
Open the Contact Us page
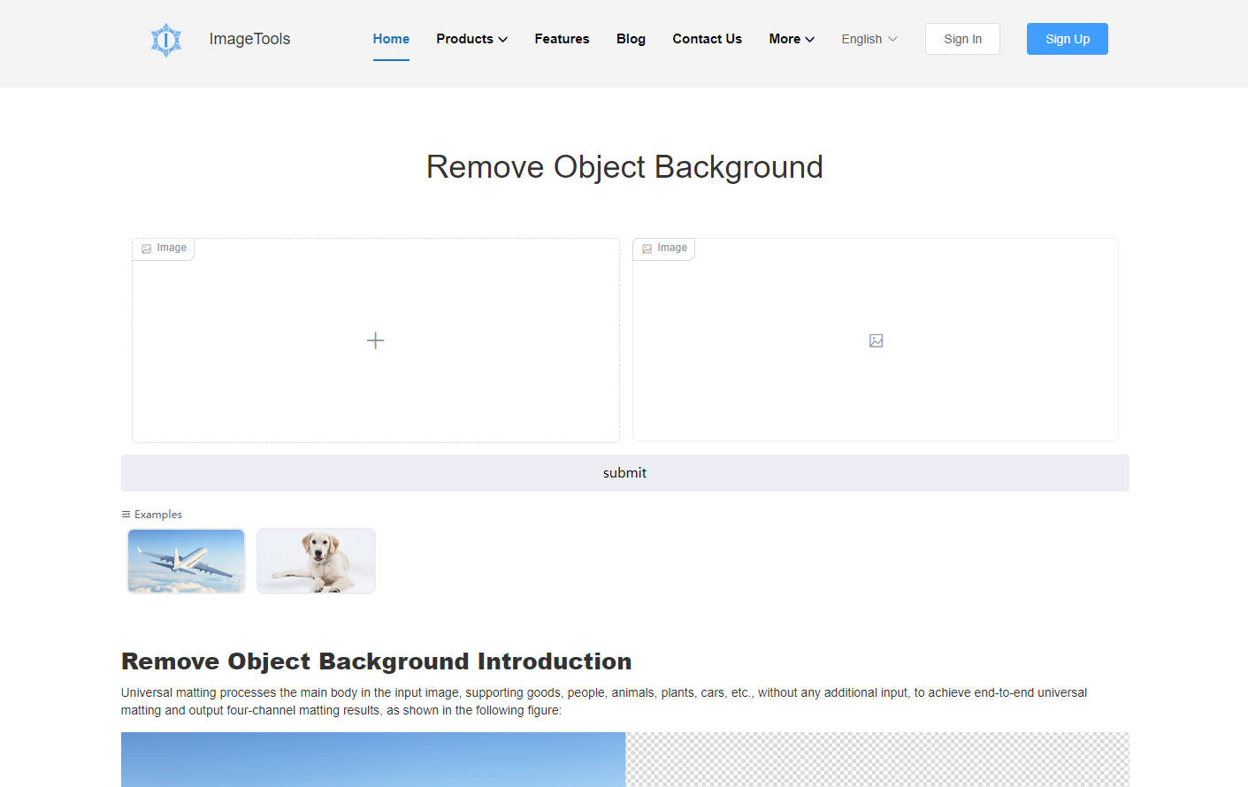(x=707, y=39)
